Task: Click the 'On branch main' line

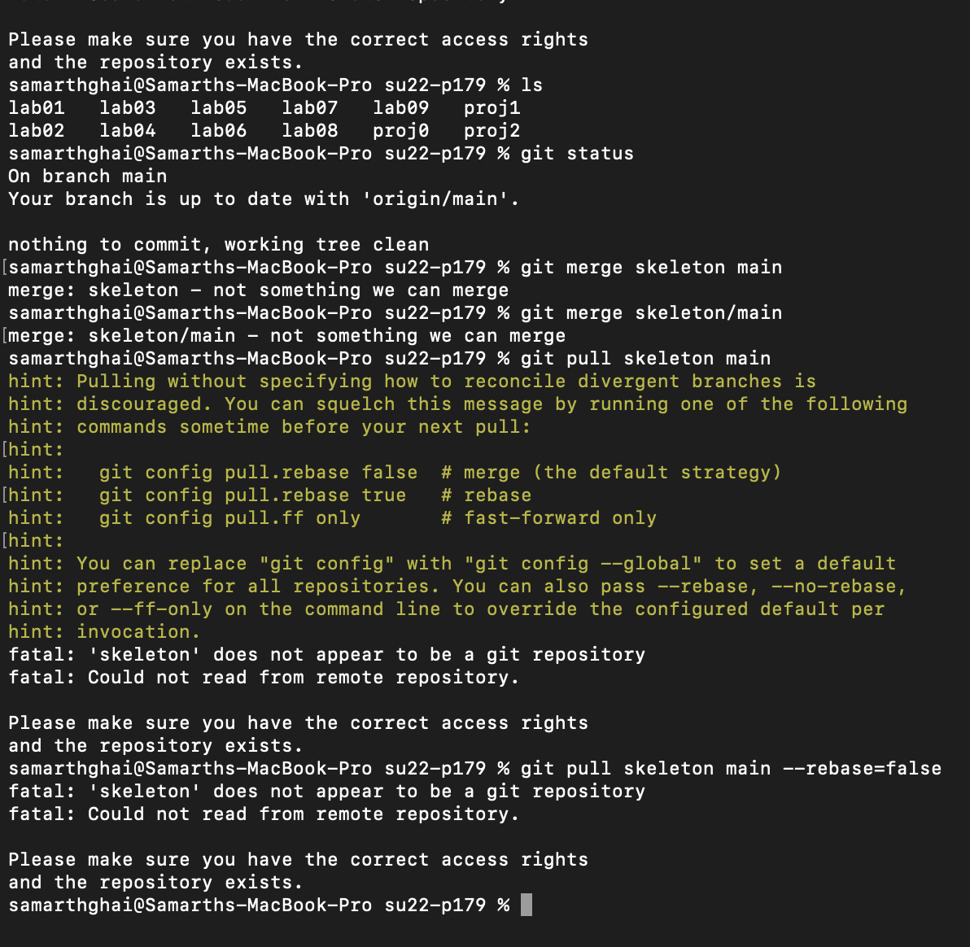Action: [87, 176]
